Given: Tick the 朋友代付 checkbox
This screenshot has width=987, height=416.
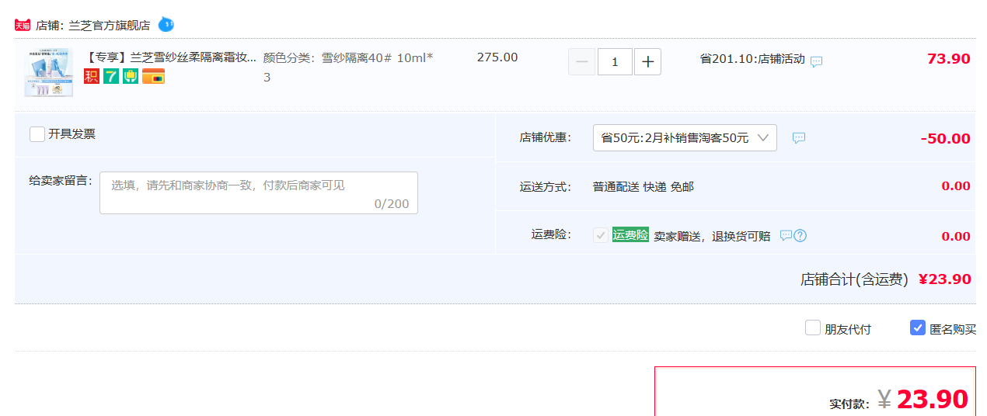Looking at the screenshot, I should click(x=813, y=328).
